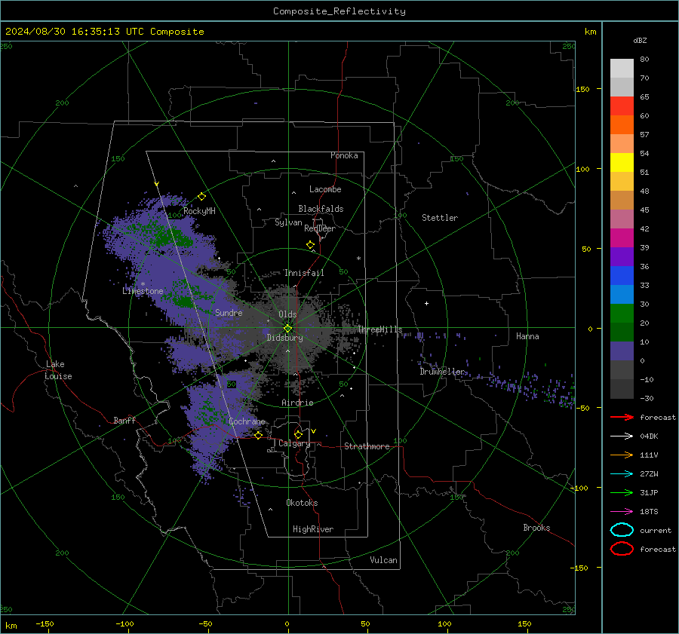
Task: Click the cyan 27ZW arrow in legend
Action: click(x=622, y=474)
